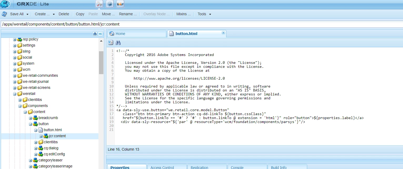Click the Copy button

(80, 14)
